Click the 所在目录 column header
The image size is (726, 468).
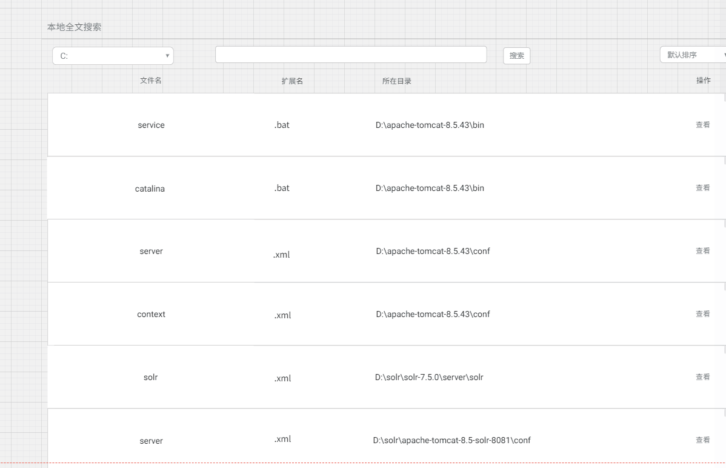click(x=397, y=81)
